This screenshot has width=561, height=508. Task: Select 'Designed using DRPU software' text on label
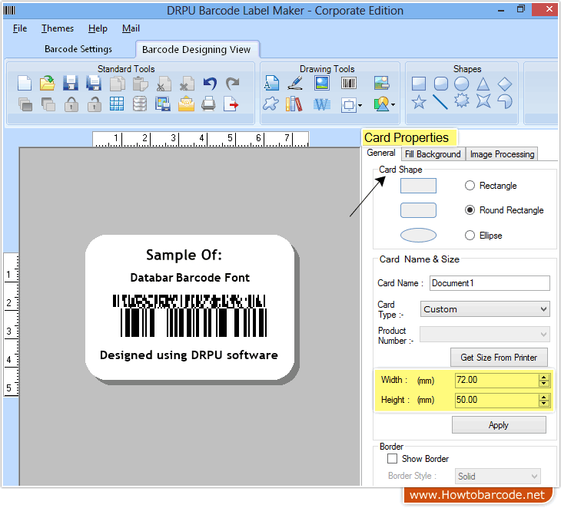click(x=189, y=355)
